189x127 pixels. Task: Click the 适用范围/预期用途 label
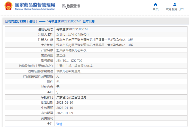(40, 71)
